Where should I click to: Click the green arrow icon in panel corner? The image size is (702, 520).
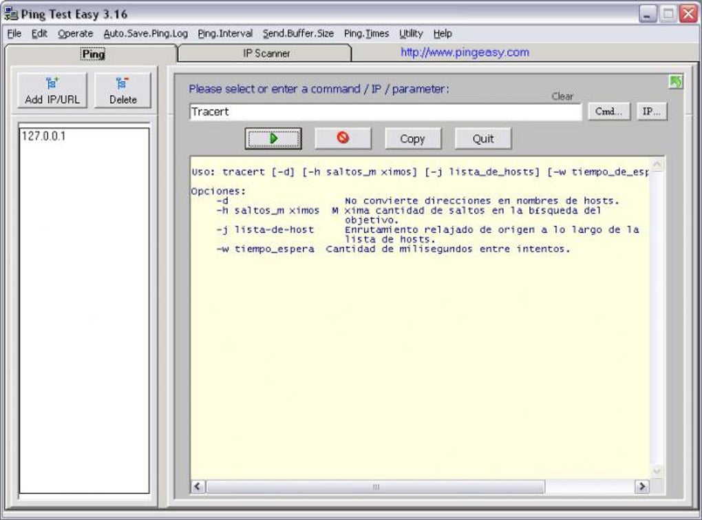675,82
